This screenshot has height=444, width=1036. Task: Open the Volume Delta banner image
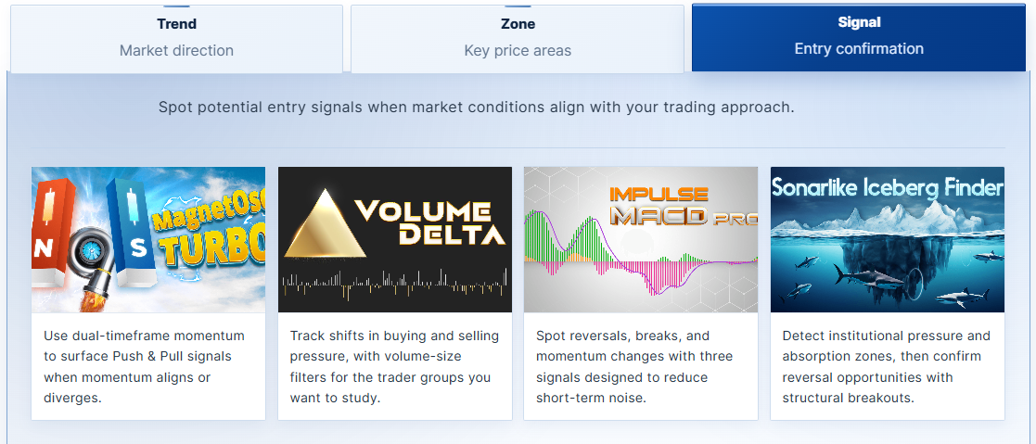pyautogui.click(x=395, y=239)
